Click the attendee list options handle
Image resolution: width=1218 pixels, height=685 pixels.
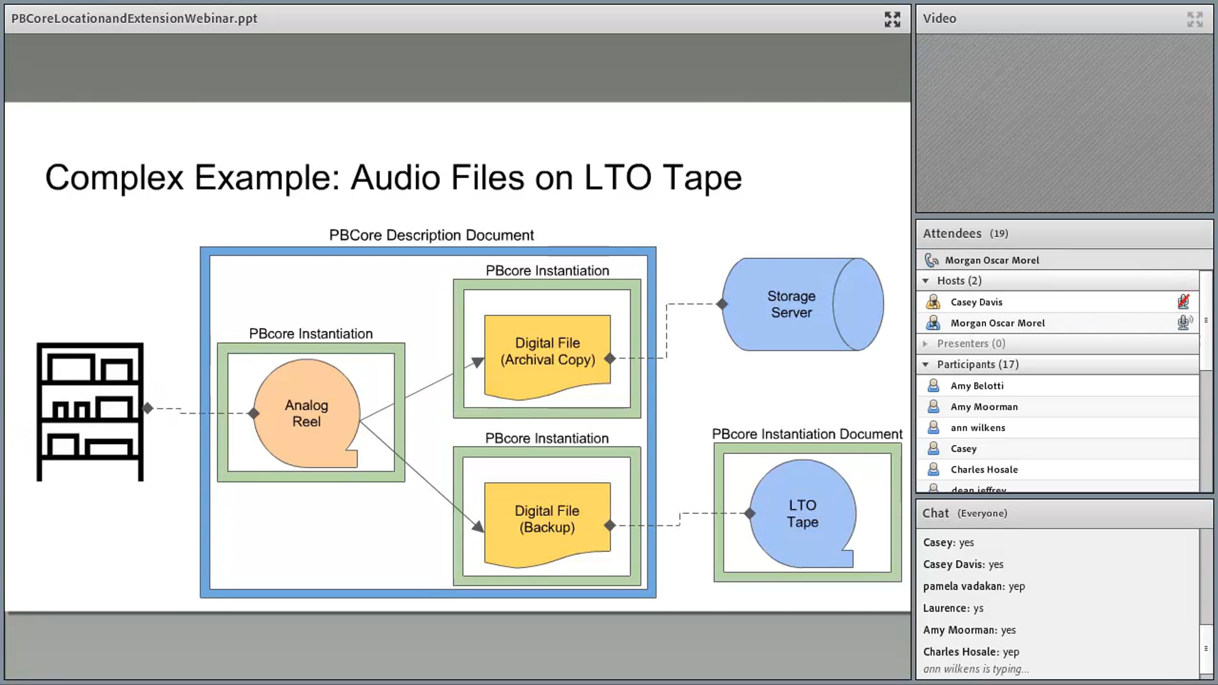(x=1206, y=320)
